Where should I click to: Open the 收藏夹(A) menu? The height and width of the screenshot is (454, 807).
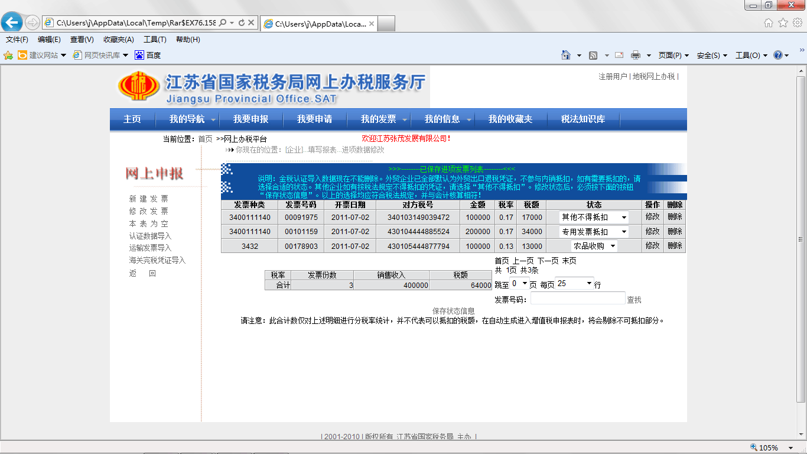pyautogui.click(x=119, y=40)
